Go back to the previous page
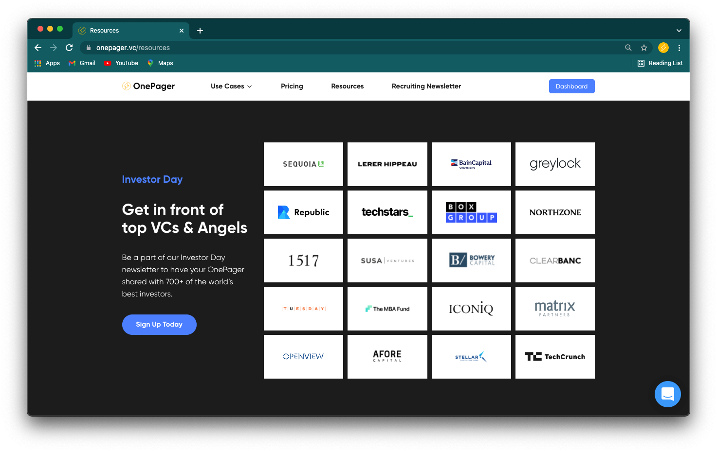The width and height of the screenshot is (717, 452). coord(38,48)
